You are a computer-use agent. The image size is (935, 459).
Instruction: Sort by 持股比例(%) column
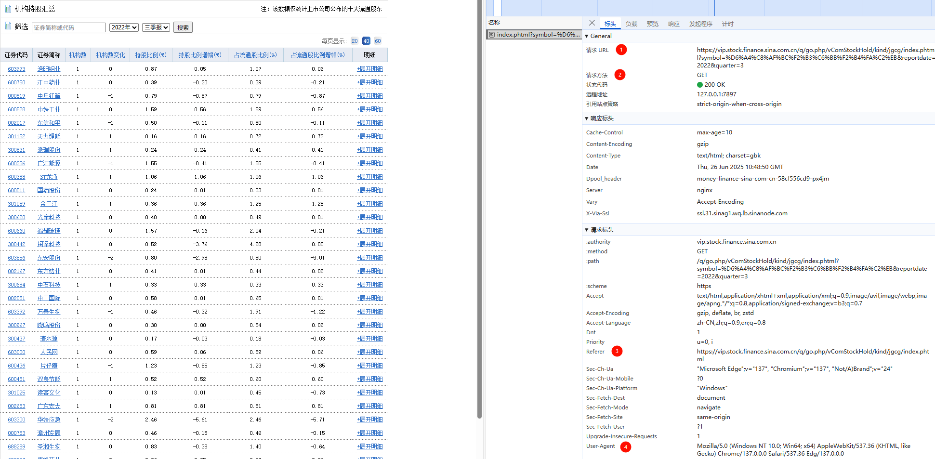point(151,55)
